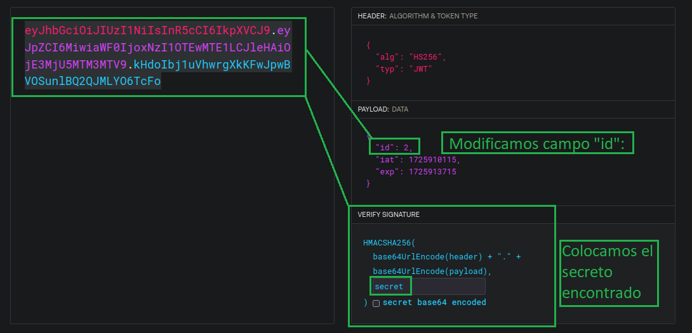The height and width of the screenshot is (333, 692).
Task: Click the HMACSHA256( function text
Action: 389,243
